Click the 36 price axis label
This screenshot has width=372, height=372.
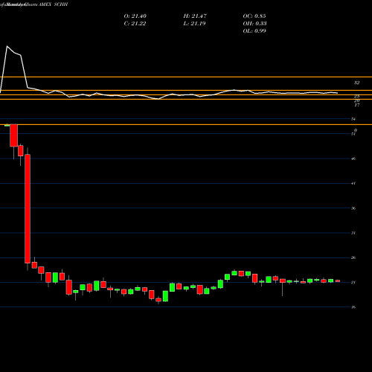pyautogui.click(x=353, y=208)
